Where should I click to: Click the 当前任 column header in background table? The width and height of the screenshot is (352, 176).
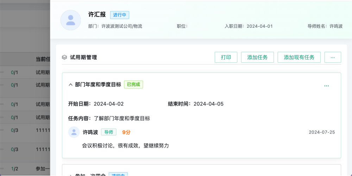click(x=43, y=59)
